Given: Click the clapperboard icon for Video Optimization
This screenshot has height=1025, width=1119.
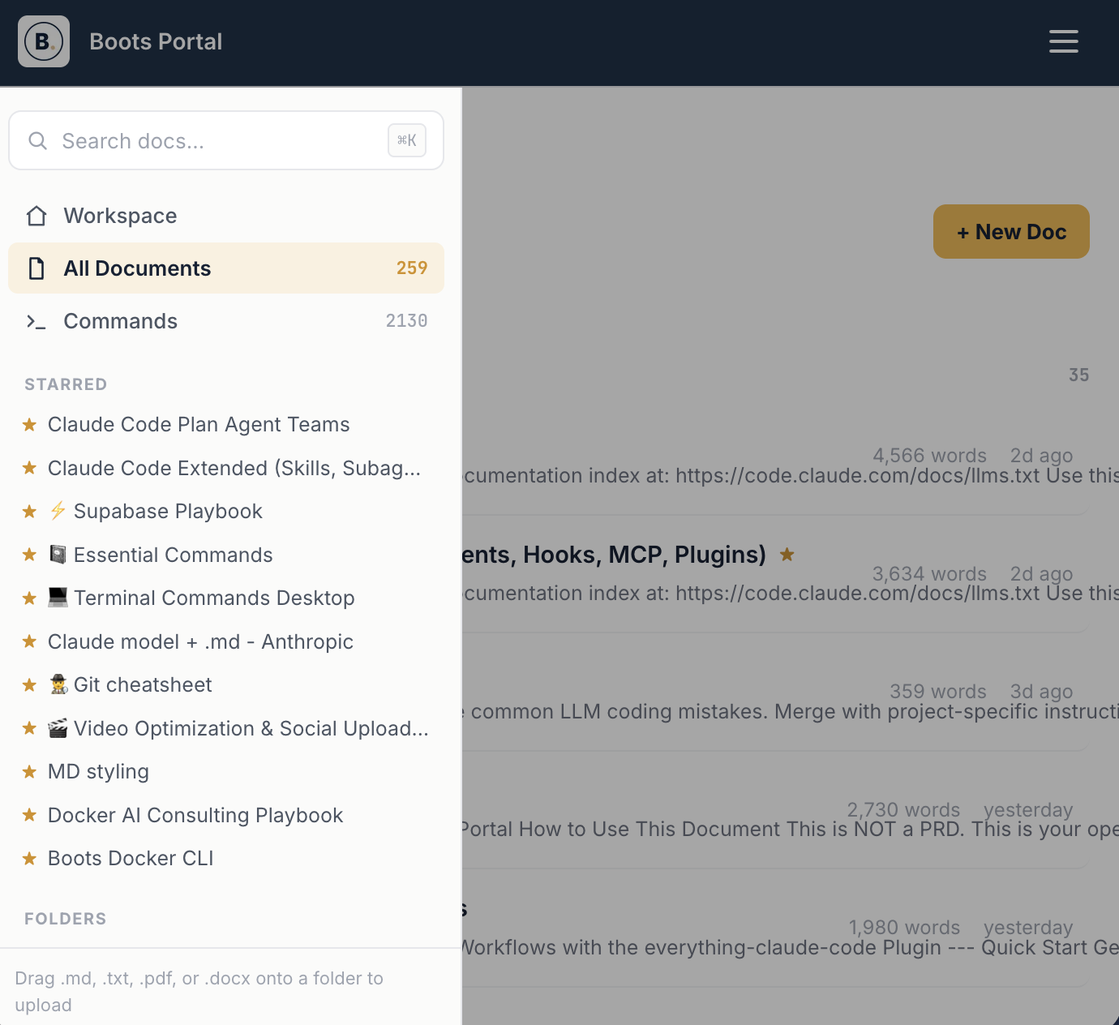Looking at the screenshot, I should coord(58,728).
